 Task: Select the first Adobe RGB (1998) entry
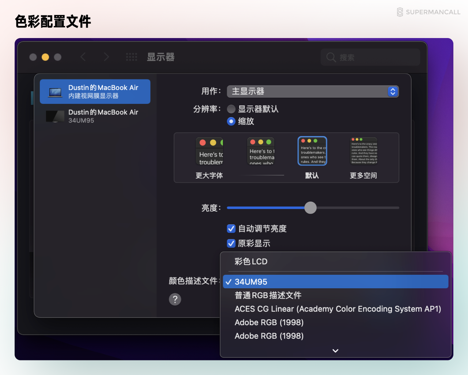[x=336, y=322]
